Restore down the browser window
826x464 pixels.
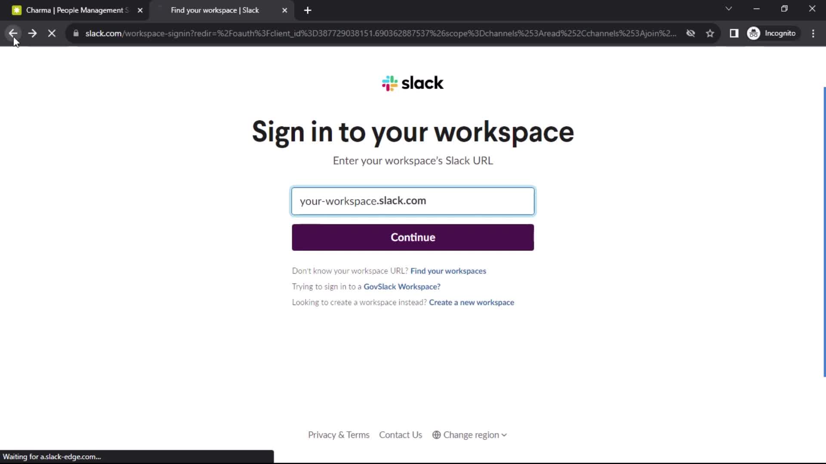click(784, 9)
